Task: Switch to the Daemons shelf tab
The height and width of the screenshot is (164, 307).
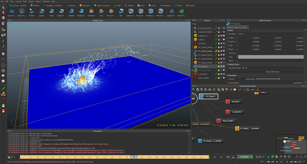Action: 70,5
